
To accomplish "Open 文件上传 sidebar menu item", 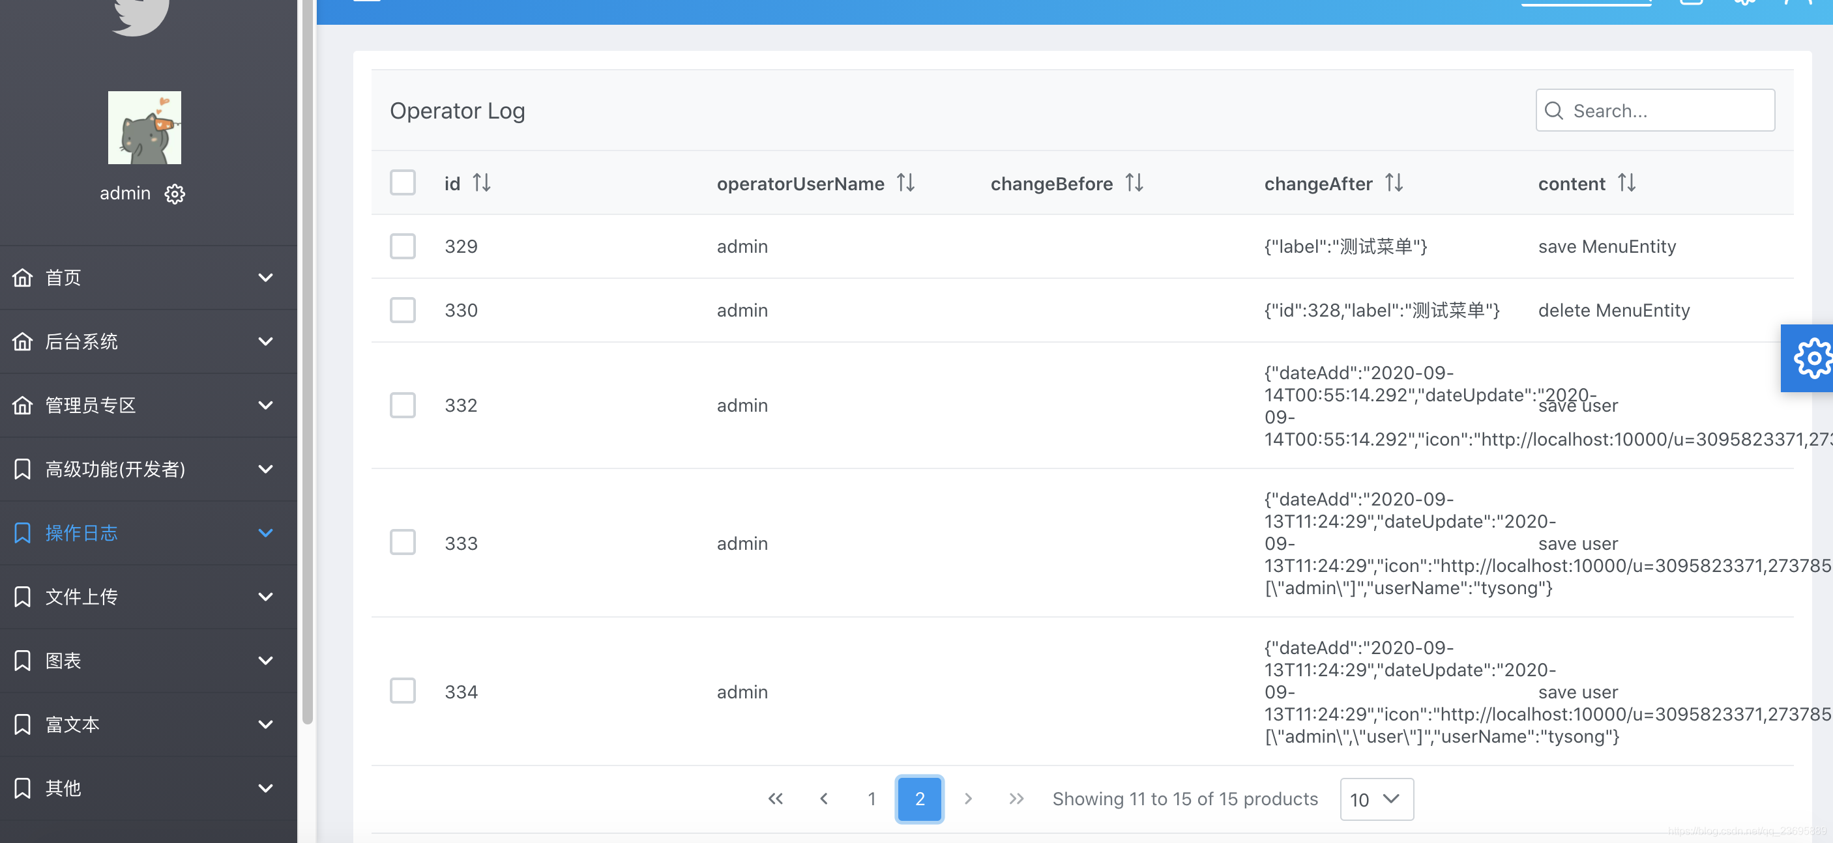I will pos(148,597).
